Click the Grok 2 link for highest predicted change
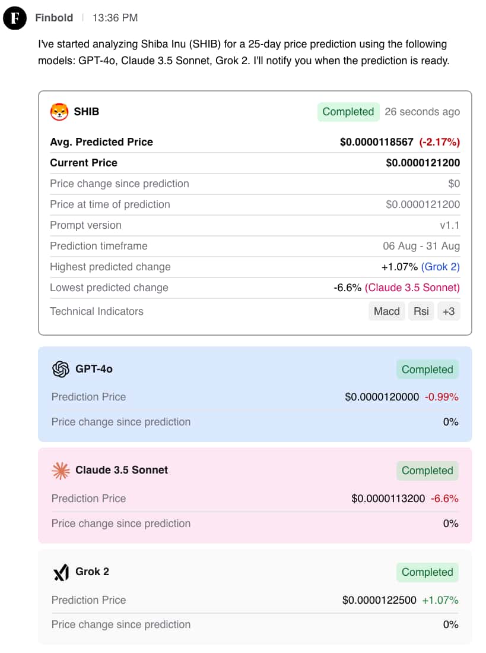This screenshot has height=653, width=486. [440, 267]
